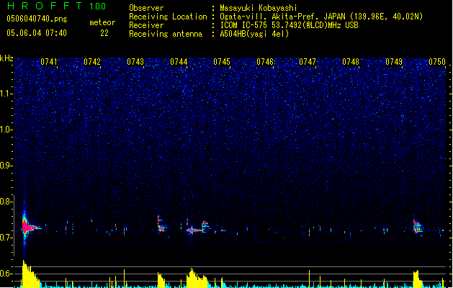Click the Observer label

(x=146, y=8)
